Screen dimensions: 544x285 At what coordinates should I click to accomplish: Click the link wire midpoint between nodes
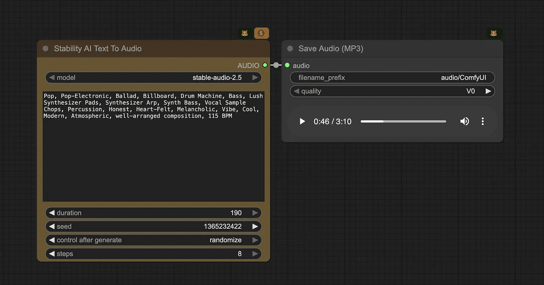276,65
